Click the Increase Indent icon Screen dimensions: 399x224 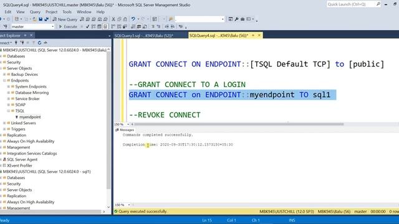(x=172, y=26)
